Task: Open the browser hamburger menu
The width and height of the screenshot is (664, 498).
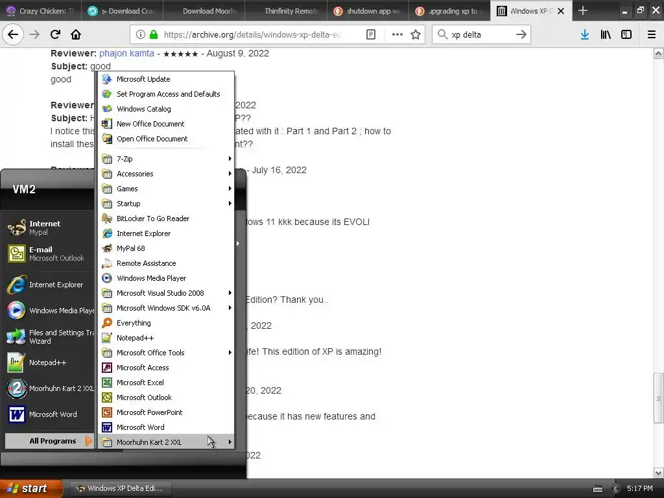Action: pyautogui.click(x=652, y=35)
